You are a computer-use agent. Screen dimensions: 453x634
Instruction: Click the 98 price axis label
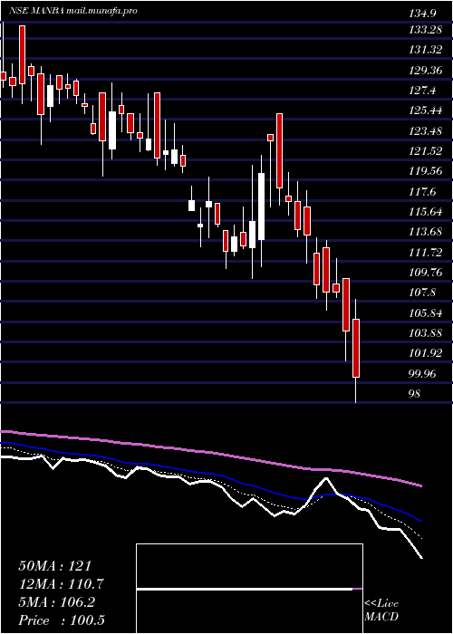tap(415, 393)
